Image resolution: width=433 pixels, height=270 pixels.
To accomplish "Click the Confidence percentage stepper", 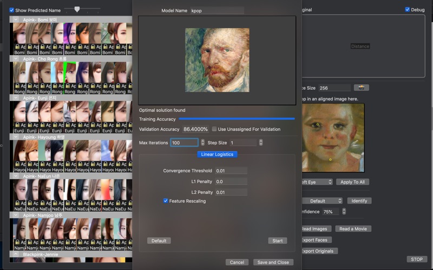I will 343,212.
